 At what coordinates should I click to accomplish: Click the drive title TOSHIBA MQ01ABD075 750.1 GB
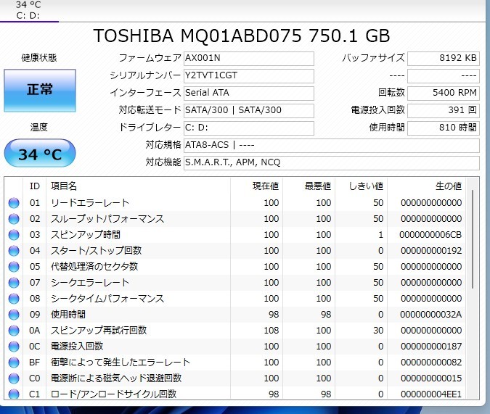242,36
